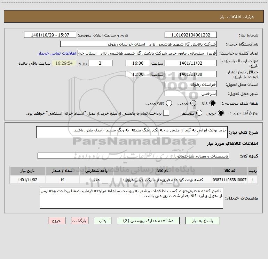The height and width of the screenshot is (259, 268).
Task: Click the deadline time field 16:00
Action: (138, 63)
